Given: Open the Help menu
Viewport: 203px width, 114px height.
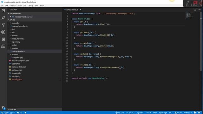Looking at the screenshot, I should (42, 6).
